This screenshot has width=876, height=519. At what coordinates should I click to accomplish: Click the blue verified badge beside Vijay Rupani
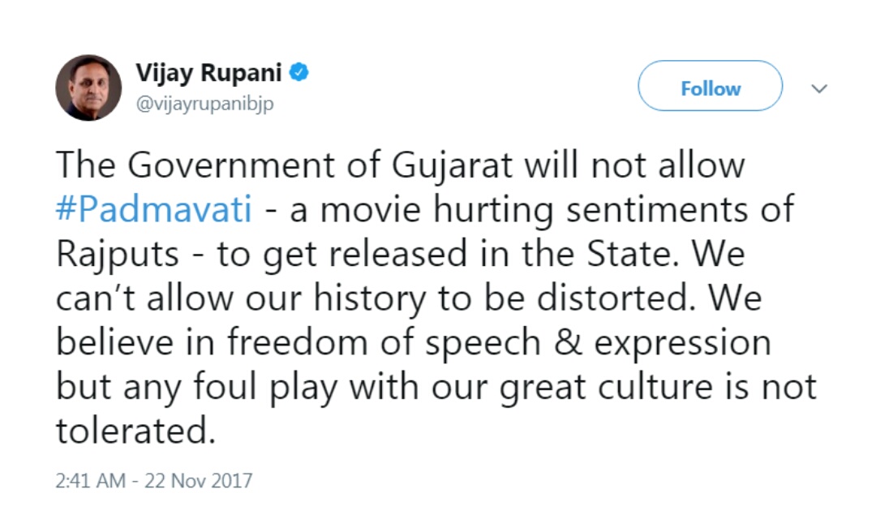point(299,73)
